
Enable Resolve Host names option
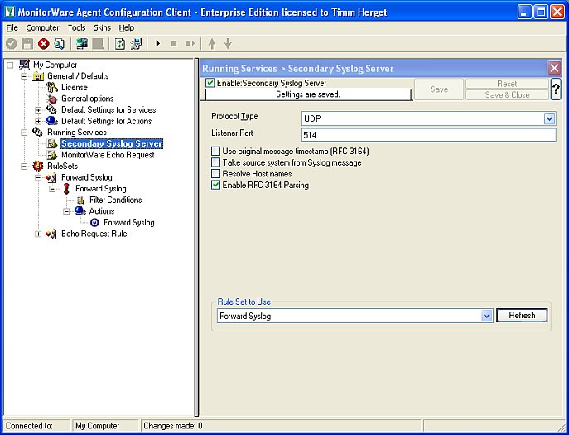[x=215, y=173]
